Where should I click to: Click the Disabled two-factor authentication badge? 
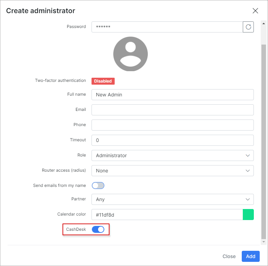pyautogui.click(x=103, y=81)
